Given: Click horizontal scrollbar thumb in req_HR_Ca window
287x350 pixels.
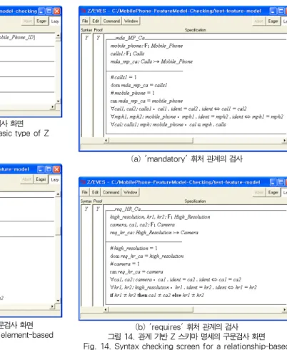Looking at the screenshot, I should 151,309.
